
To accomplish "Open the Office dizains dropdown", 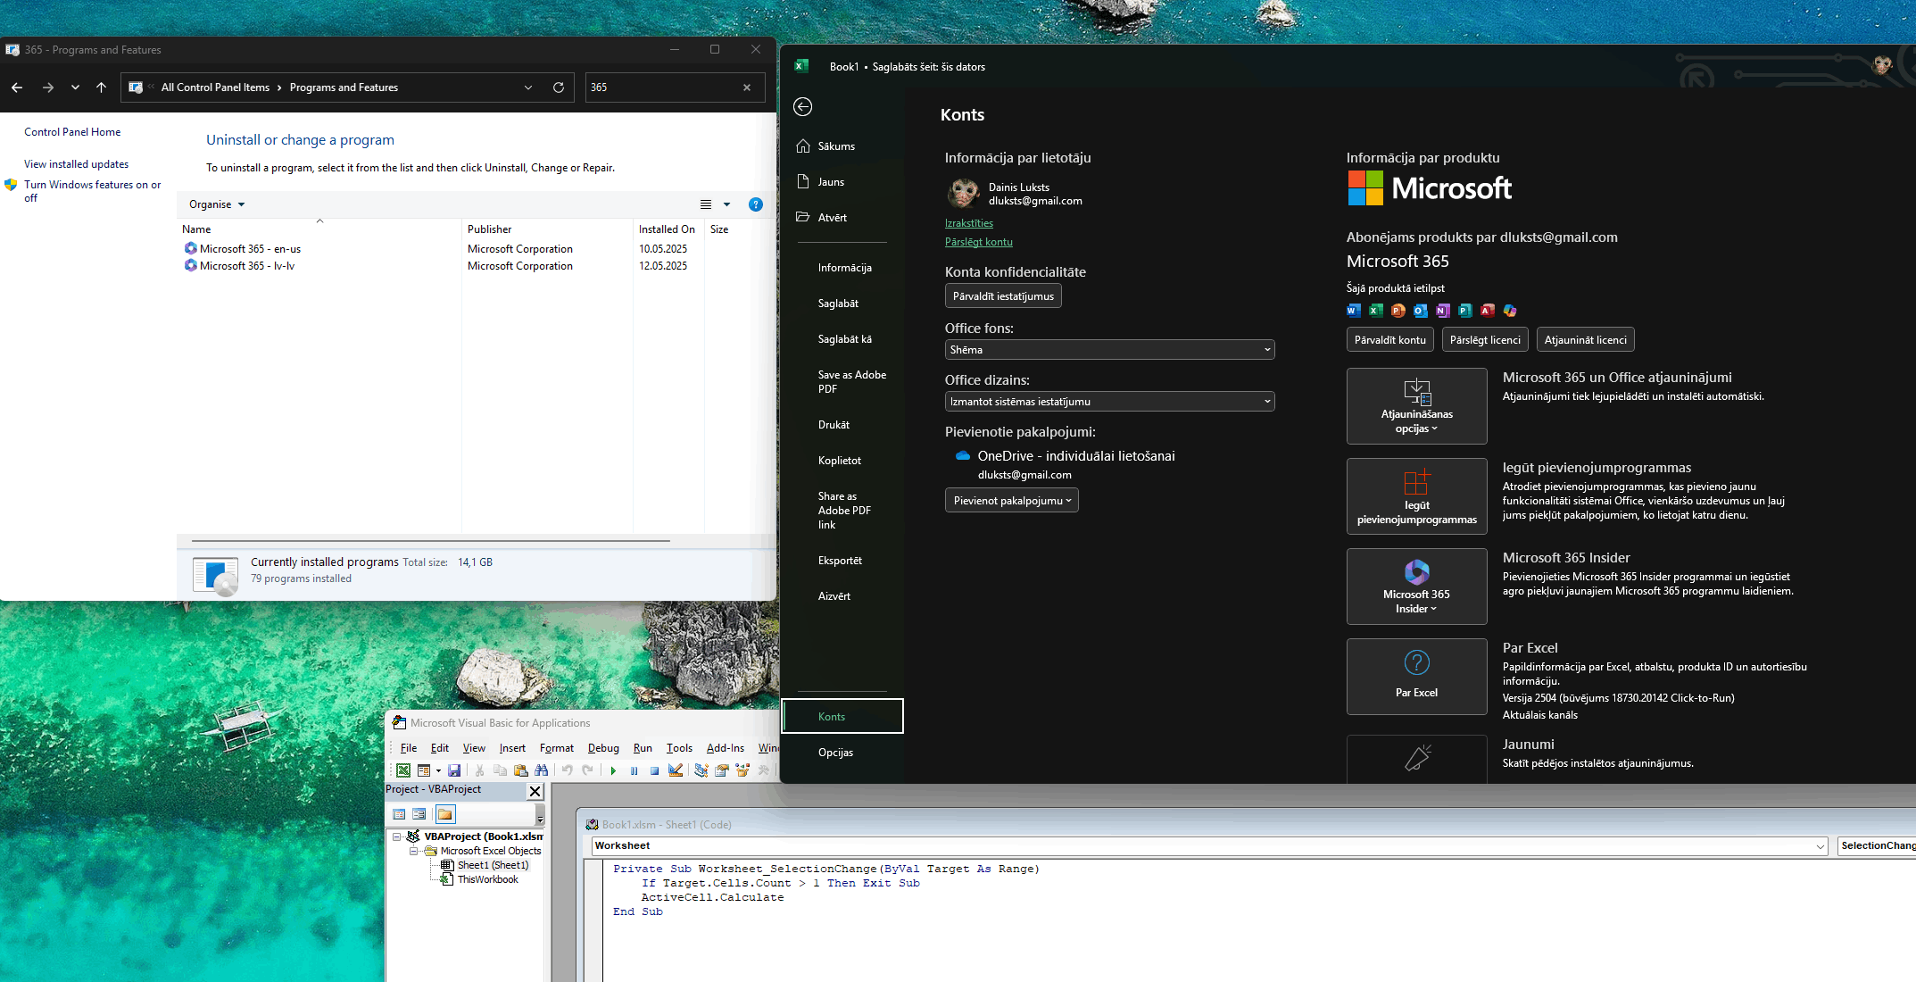I will (x=1109, y=402).
